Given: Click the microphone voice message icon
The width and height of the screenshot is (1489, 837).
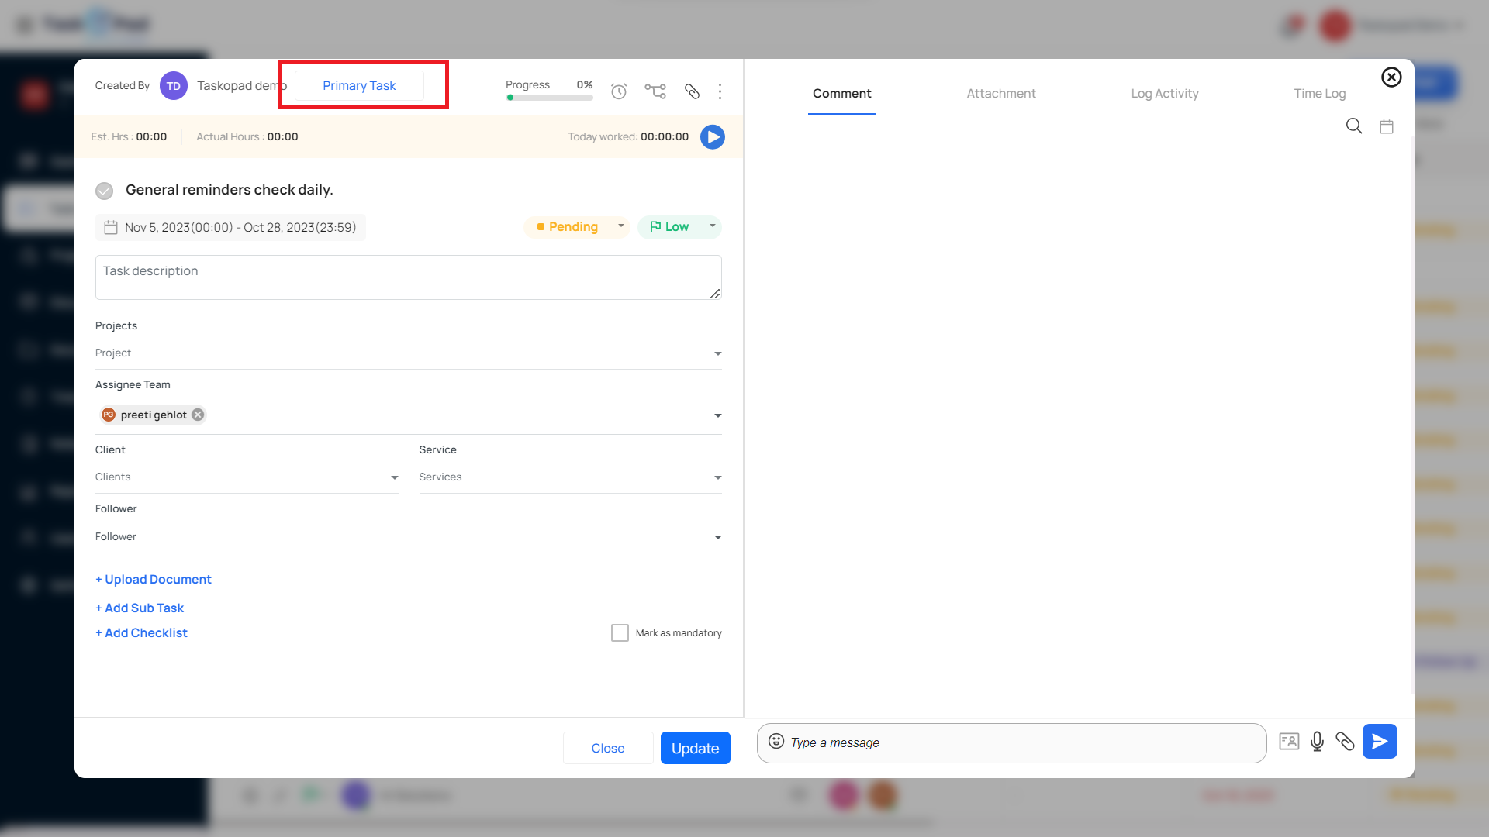Looking at the screenshot, I should tap(1316, 742).
